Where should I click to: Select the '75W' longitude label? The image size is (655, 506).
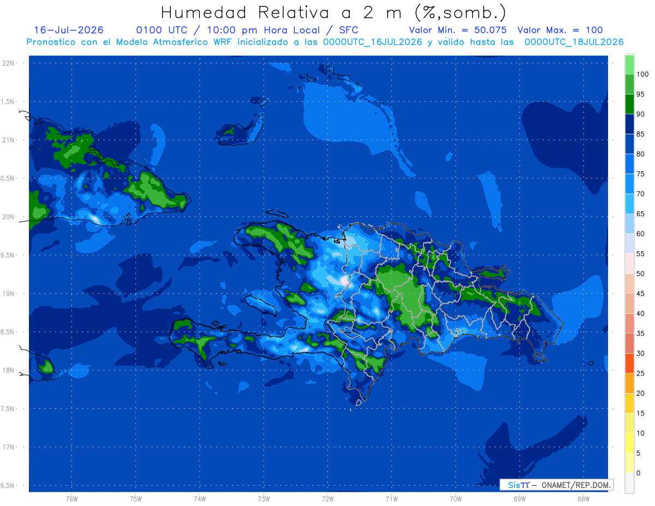point(136,499)
